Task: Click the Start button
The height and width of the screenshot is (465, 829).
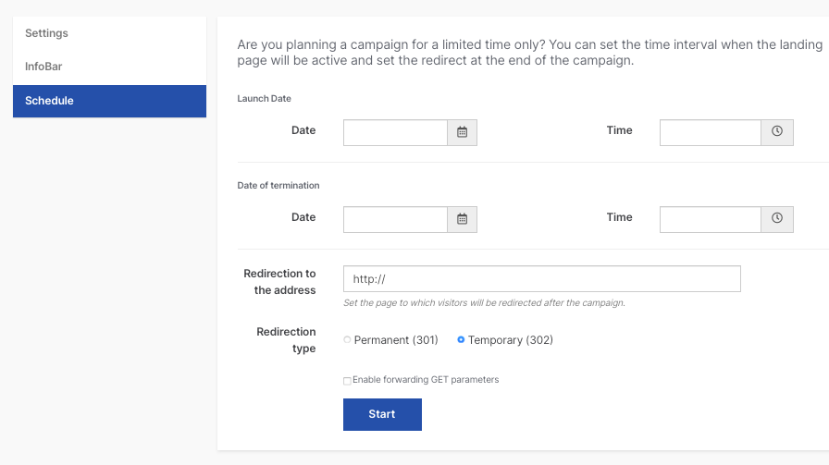Action: coord(382,414)
